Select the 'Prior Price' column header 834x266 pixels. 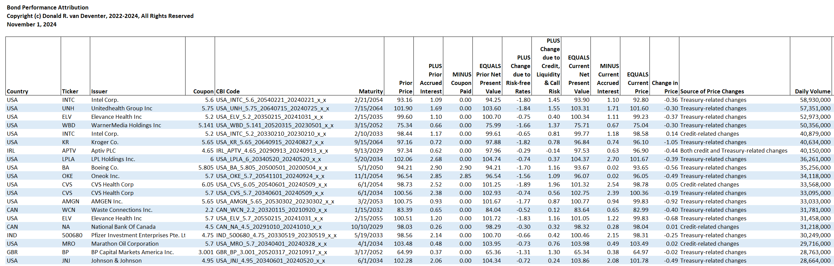[406, 87]
